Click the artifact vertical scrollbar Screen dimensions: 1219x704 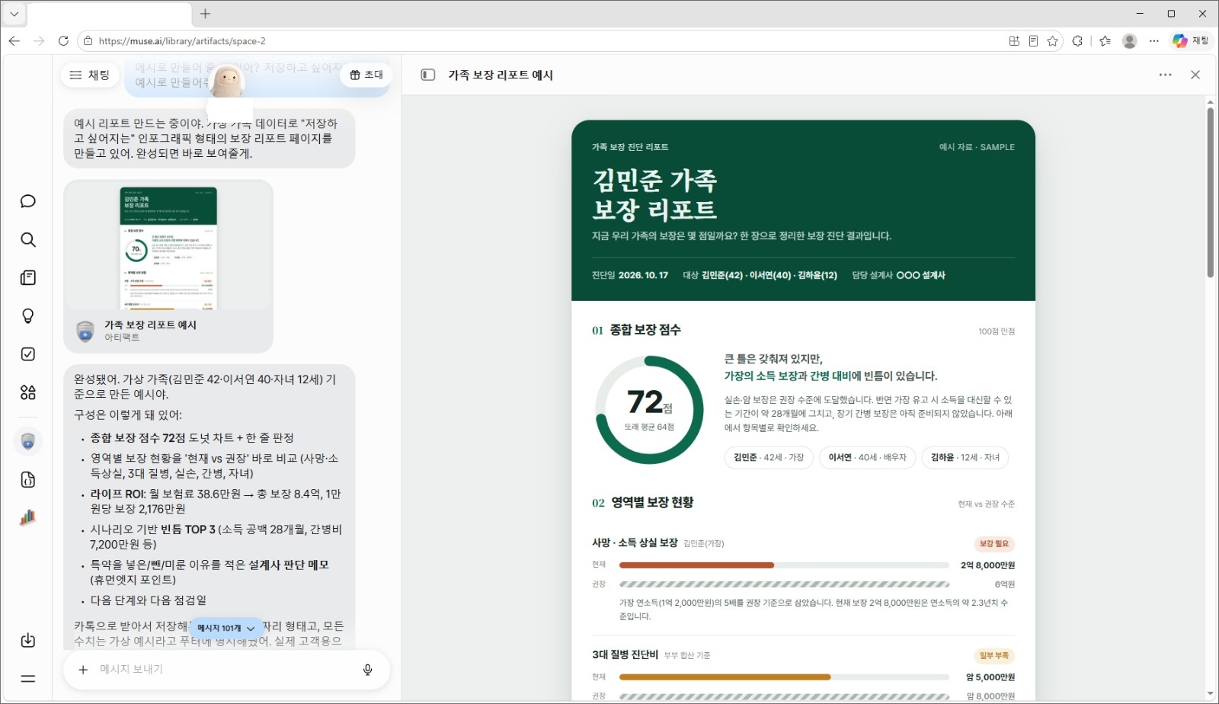point(1210,192)
